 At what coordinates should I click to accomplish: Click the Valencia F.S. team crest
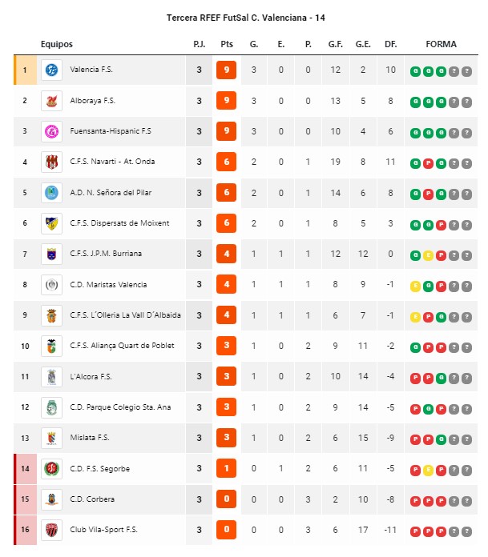51,70
